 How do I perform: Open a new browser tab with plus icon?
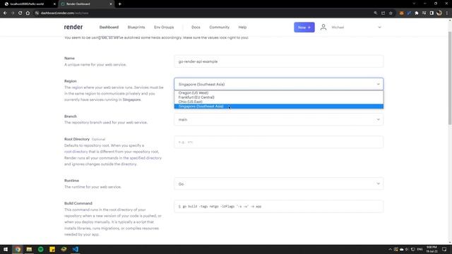pos(119,4)
